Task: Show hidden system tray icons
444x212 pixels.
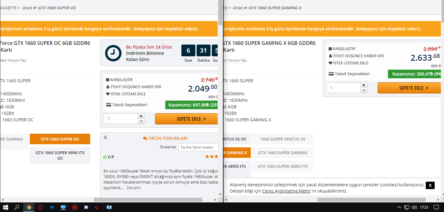Action: pos(399,207)
